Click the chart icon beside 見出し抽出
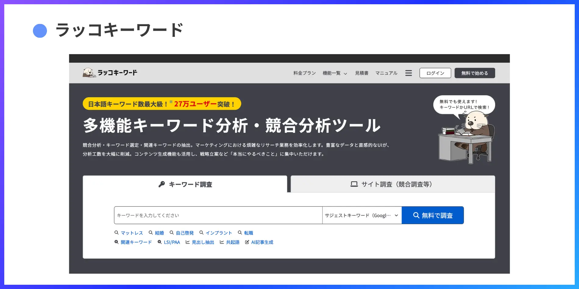Viewport: 579px width, 289px height. [188, 242]
